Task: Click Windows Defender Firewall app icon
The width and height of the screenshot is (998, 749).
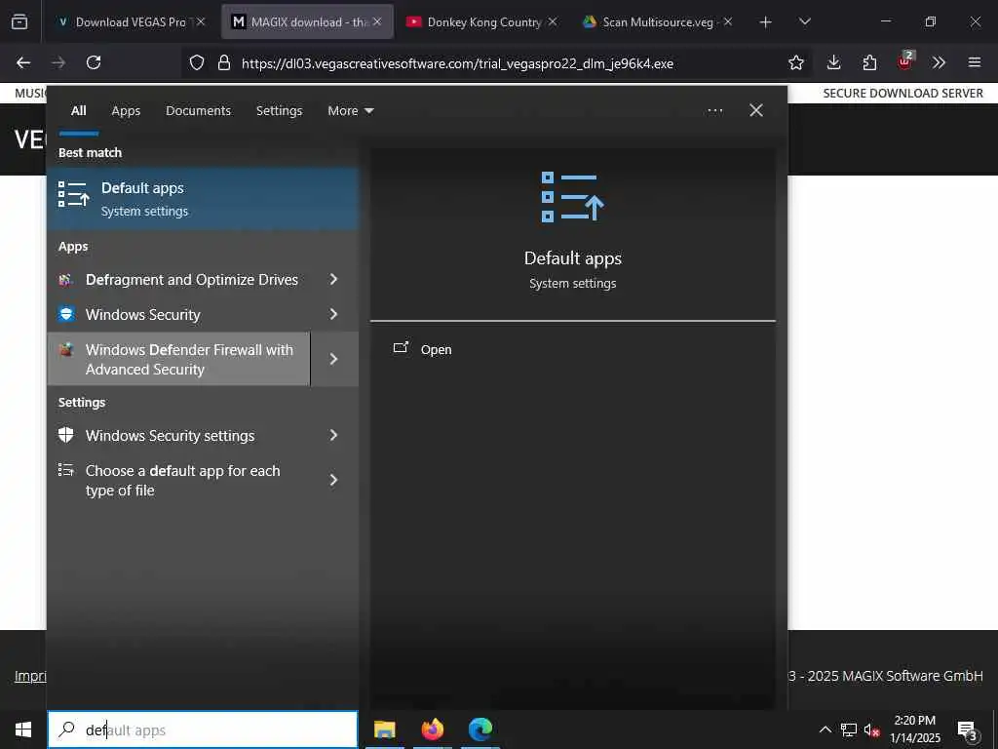Action: tap(65, 350)
